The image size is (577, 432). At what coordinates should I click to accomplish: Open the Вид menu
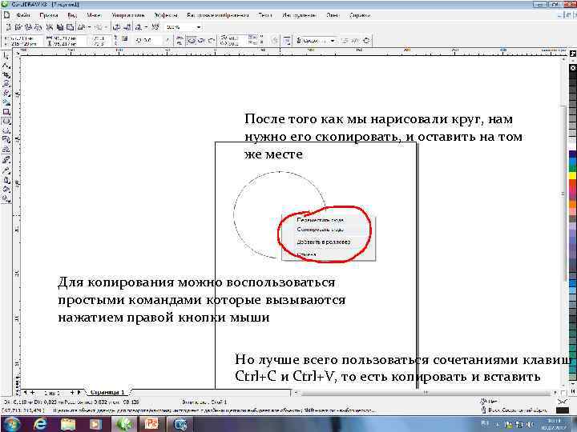[72, 15]
